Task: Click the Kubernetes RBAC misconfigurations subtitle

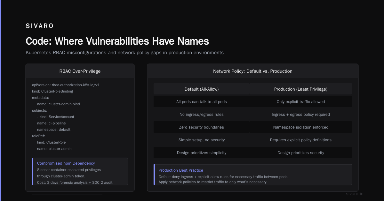Action: [124, 53]
